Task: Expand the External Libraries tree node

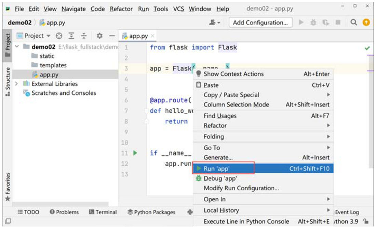Action: click(16, 84)
